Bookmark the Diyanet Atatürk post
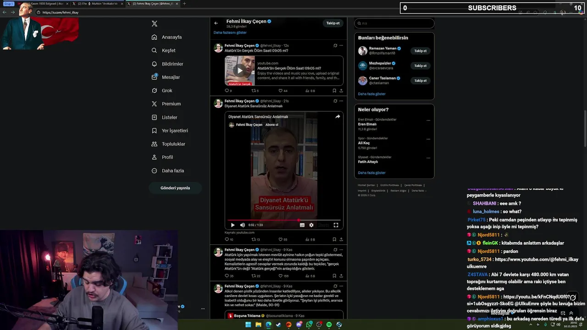Image resolution: width=587 pixels, height=330 pixels. 334,239
